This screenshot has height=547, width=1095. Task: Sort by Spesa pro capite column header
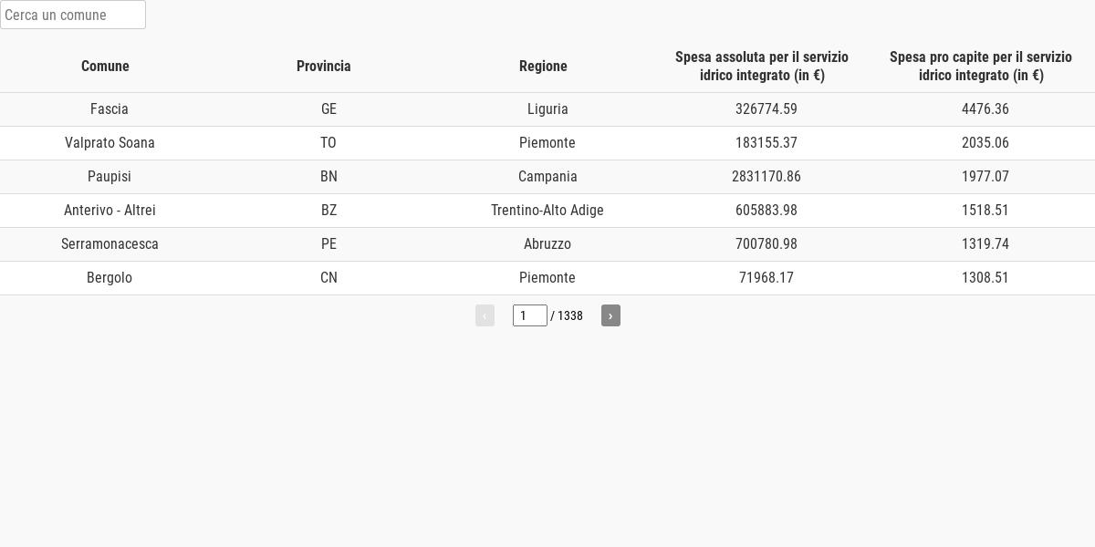point(981,66)
